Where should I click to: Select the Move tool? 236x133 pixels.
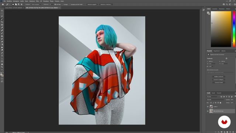(2, 11)
